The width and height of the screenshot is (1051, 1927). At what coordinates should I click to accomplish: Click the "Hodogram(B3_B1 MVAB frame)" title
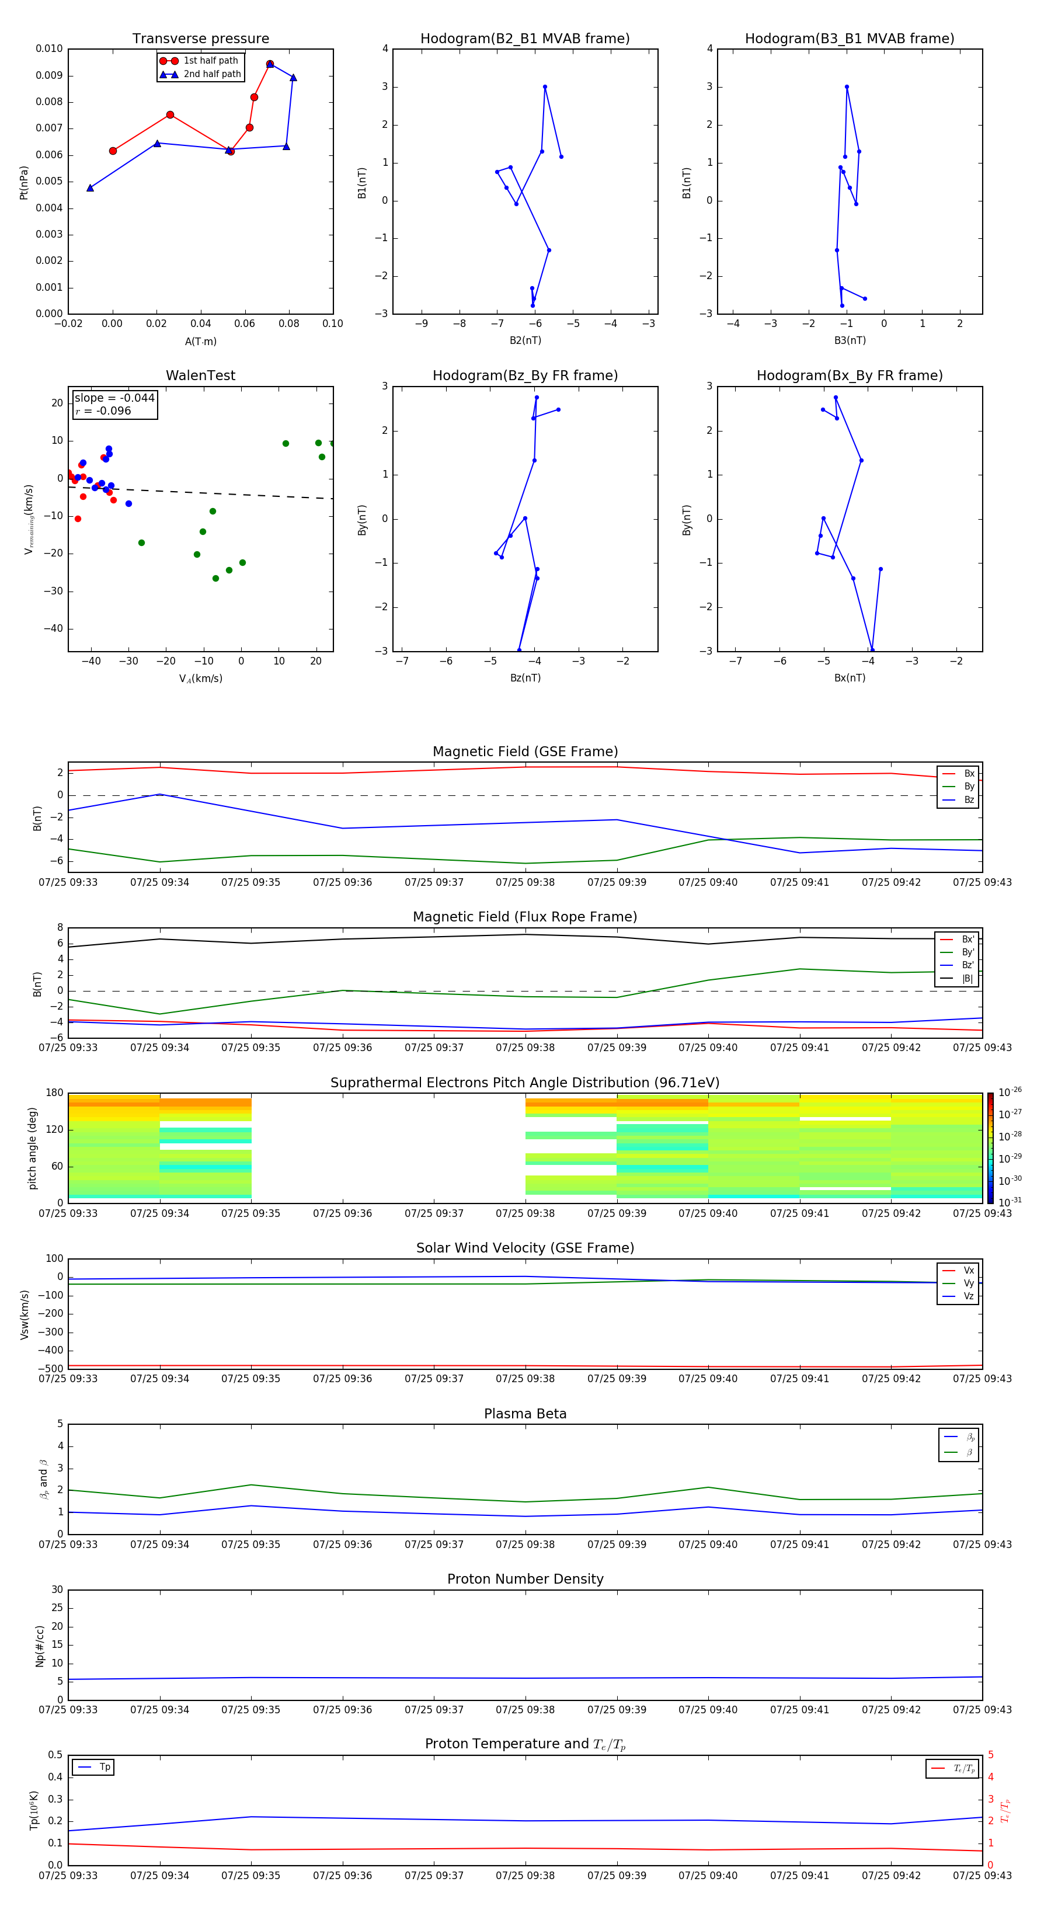tap(850, 39)
